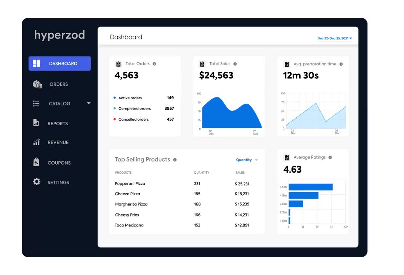
Task: Click the info icon next to Total Sales
Action: (x=236, y=63)
